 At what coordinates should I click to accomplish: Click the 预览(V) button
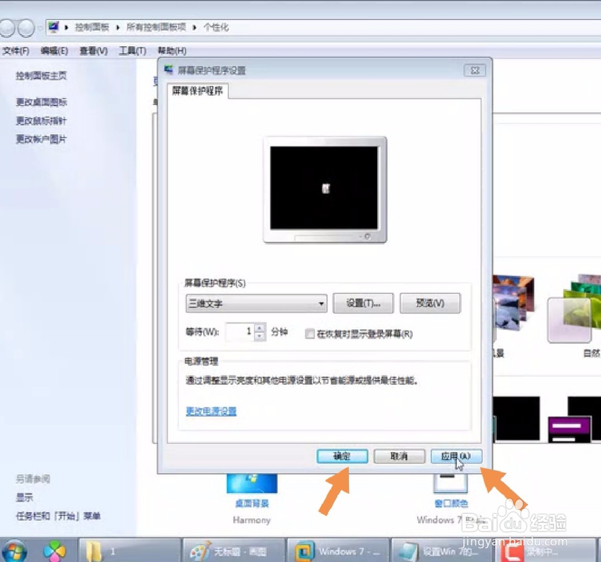(430, 303)
